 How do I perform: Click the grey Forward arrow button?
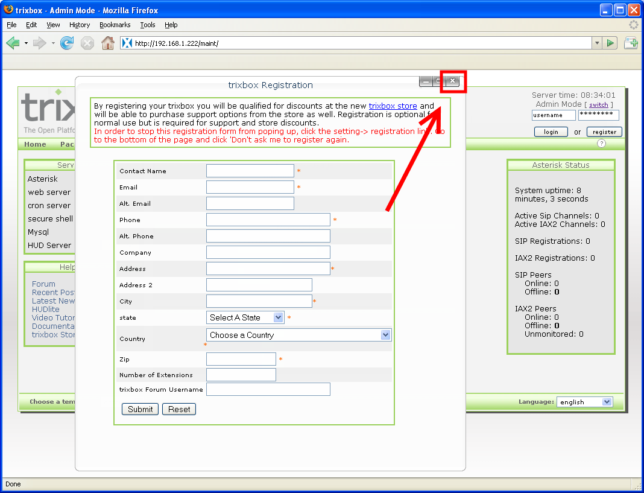pos(39,43)
